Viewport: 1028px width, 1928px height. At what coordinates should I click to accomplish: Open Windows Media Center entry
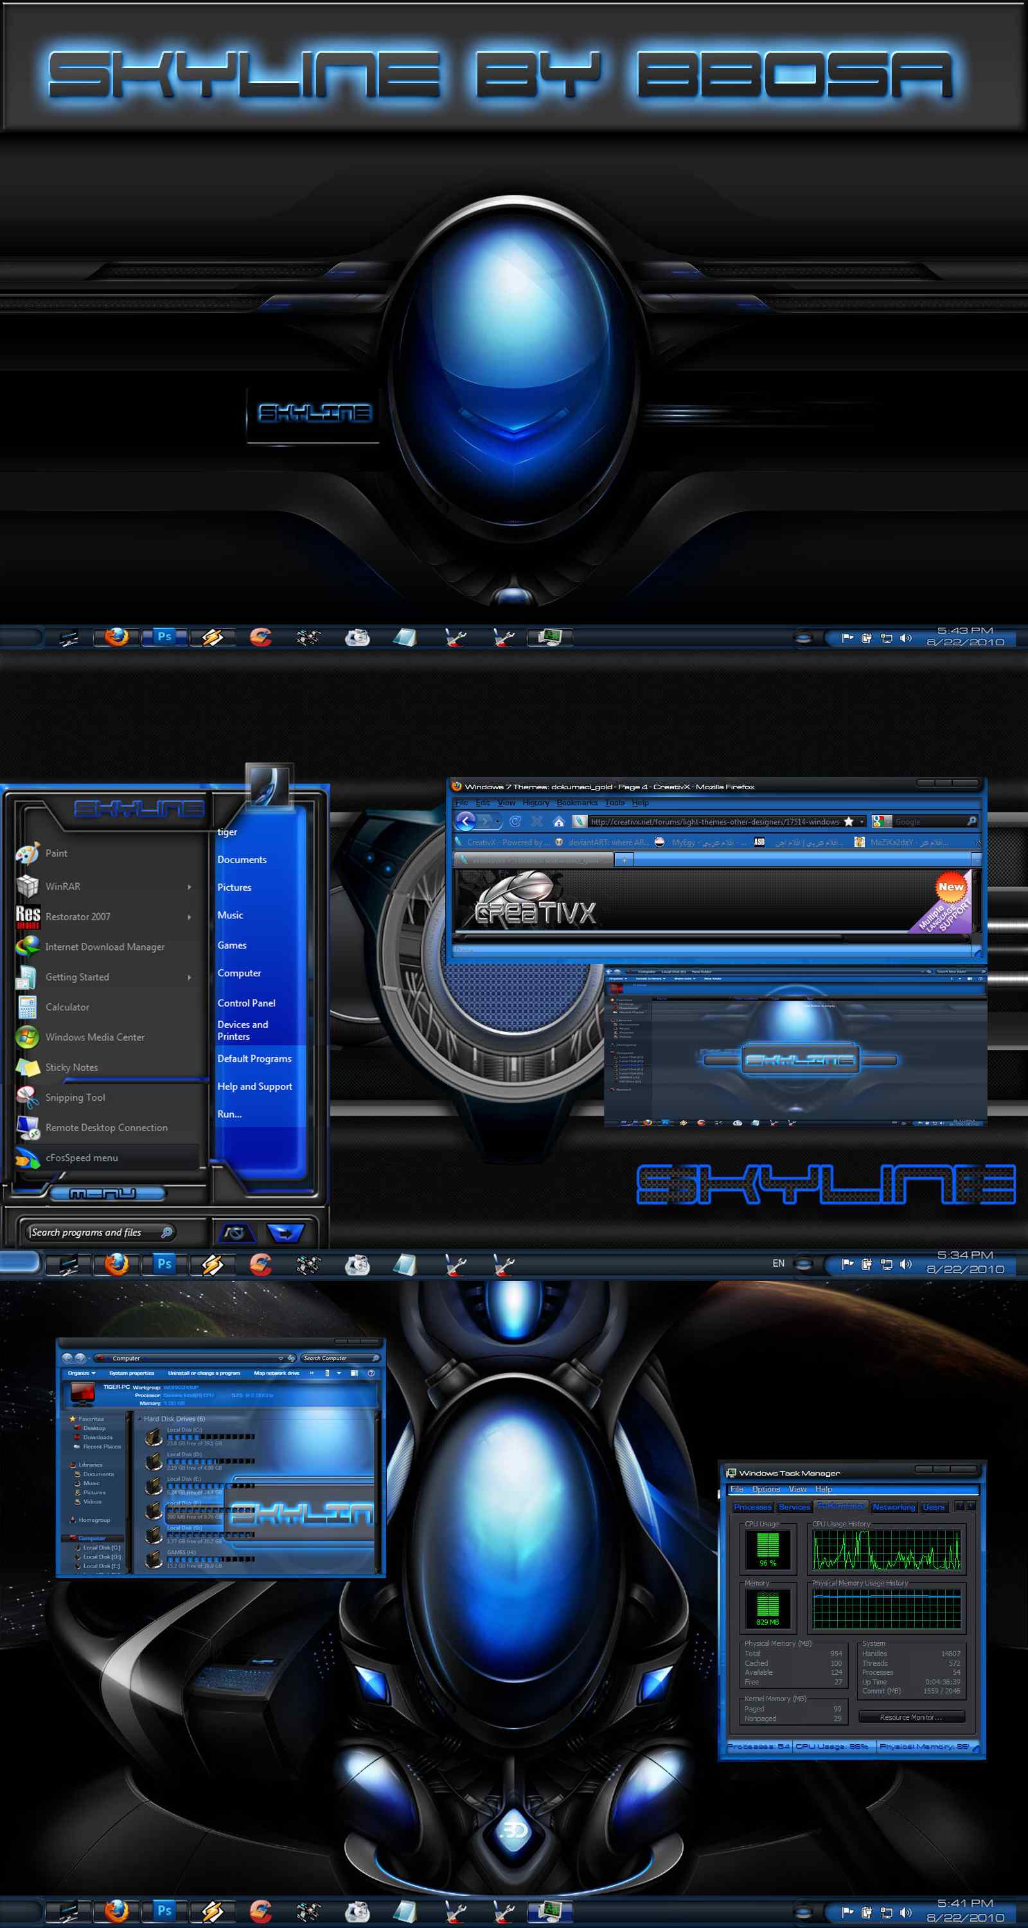(x=109, y=1037)
